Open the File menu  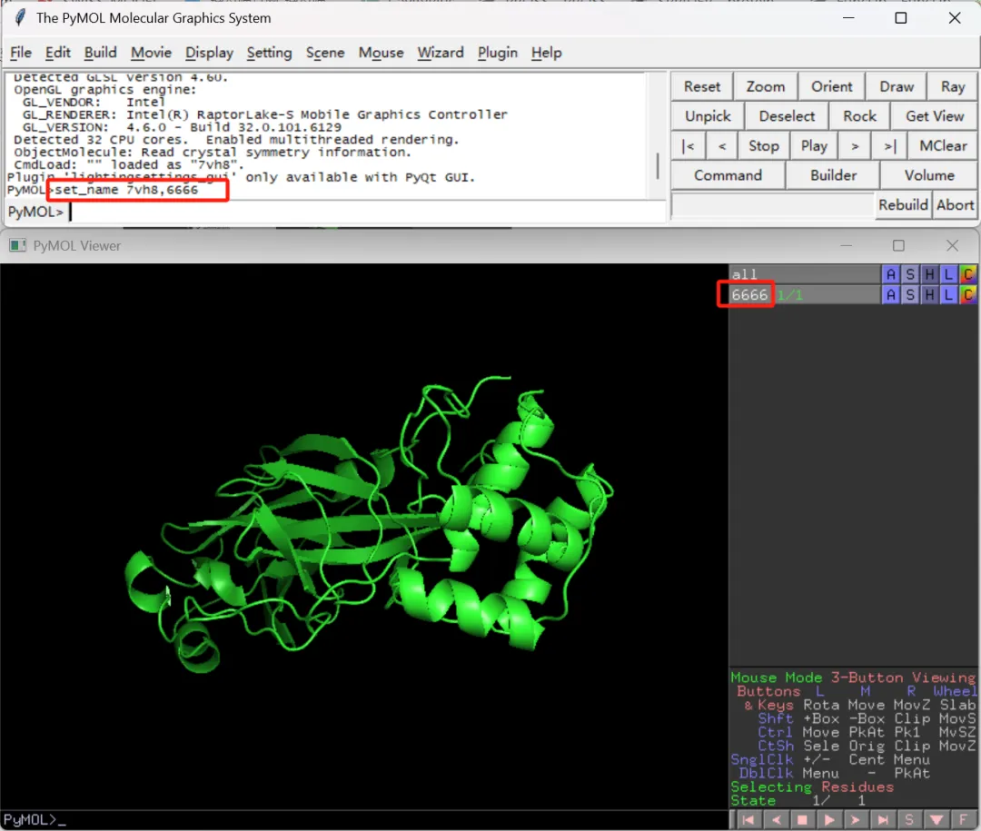[x=21, y=53]
